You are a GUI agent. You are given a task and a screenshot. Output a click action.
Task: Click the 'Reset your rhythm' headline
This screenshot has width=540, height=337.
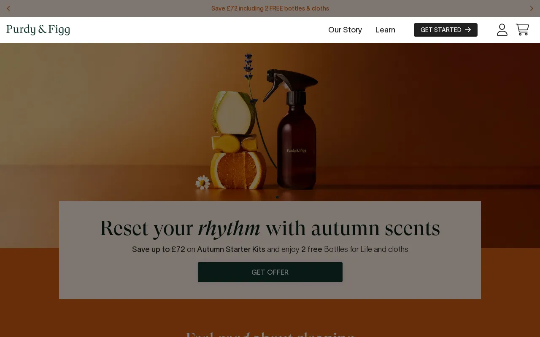coord(270,228)
